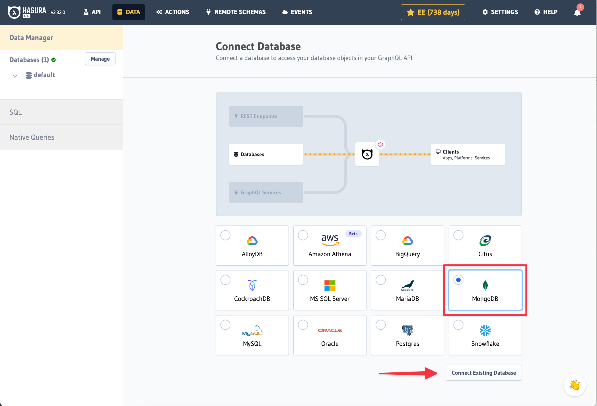The height and width of the screenshot is (406, 597).
Task: Click the Hasura lambda node in the diagram
Action: click(367, 154)
